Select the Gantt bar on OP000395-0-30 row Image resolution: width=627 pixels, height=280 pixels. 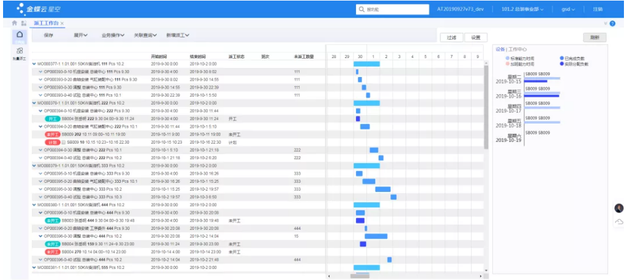pyautogui.click(x=383, y=190)
